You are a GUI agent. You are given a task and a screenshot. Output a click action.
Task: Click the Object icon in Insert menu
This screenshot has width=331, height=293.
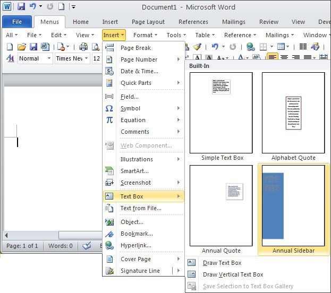pyautogui.click(x=109, y=222)
